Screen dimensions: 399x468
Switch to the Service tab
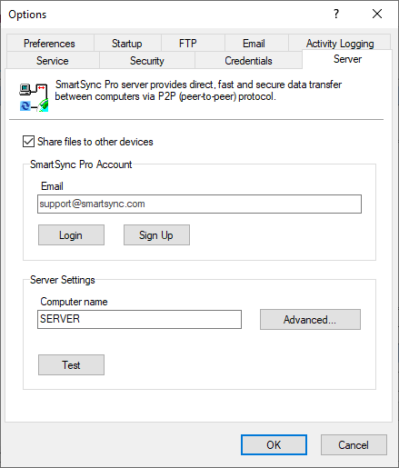click(53, 61)
